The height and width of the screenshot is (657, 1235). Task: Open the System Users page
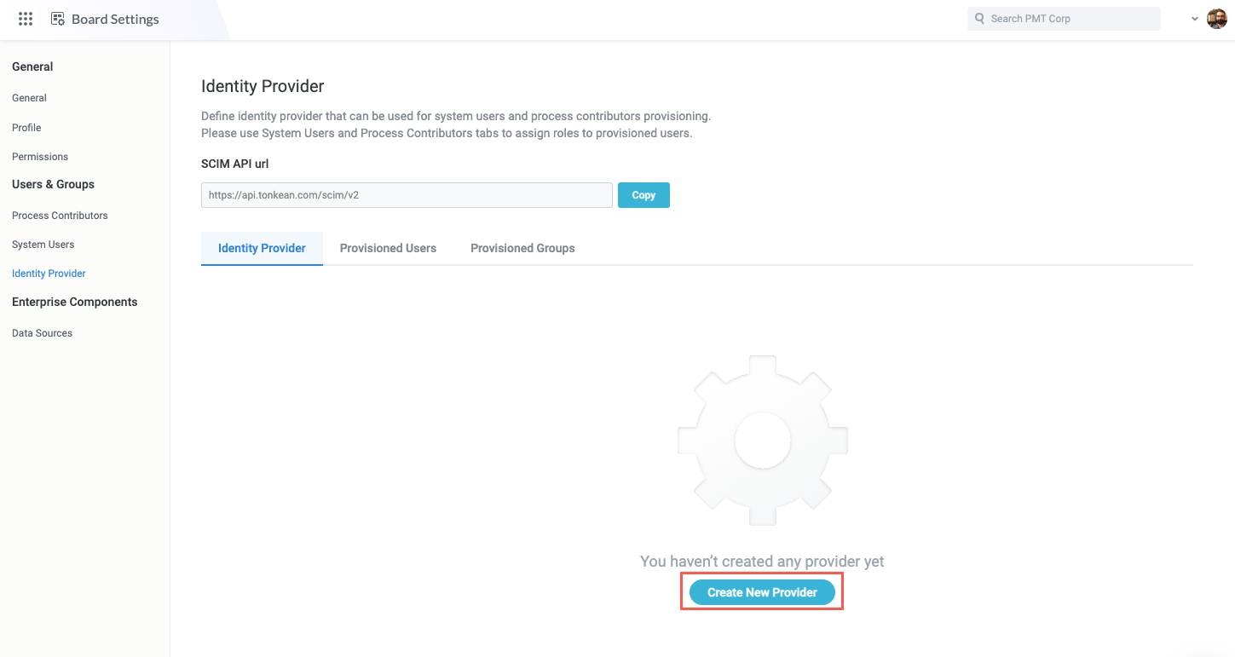pos(43,244)
